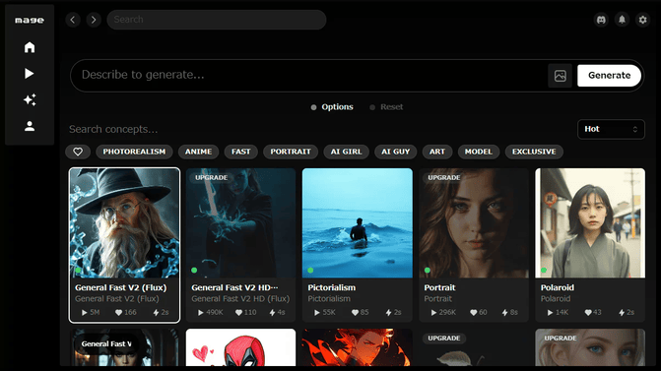
Task: Select the ART filter chip
Action: [x=437, y=152]
